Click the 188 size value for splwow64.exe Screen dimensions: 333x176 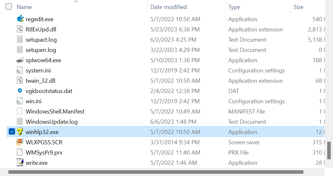click(x=317, y=60)
